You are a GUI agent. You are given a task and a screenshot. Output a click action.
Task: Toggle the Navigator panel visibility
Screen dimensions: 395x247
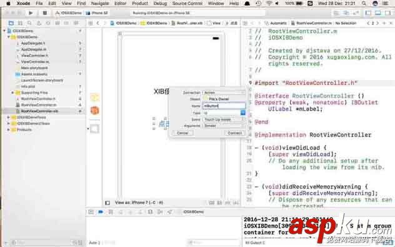368,13
